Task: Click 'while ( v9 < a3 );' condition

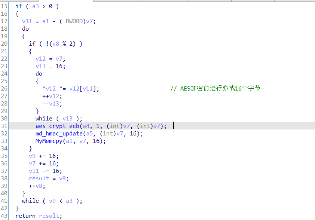Action: (x=52, y=201)
